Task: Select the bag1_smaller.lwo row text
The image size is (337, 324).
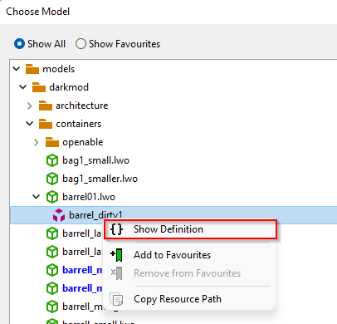Action: 100,179
